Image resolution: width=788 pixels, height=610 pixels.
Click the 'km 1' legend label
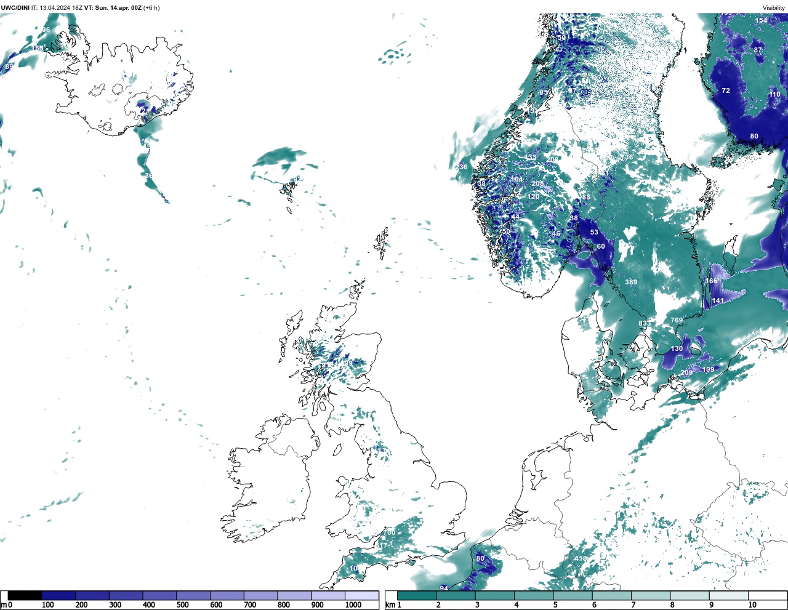point(393,605)
